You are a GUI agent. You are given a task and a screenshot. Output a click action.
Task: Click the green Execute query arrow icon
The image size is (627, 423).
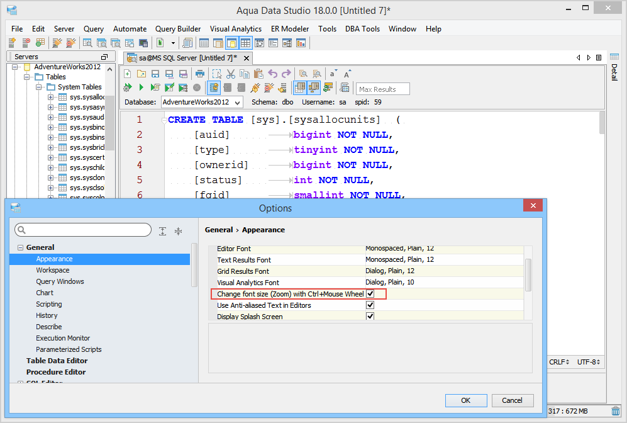click(141, 87)
